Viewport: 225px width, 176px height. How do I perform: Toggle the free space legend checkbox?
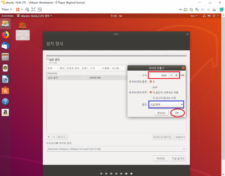click(x=47, y=59)
